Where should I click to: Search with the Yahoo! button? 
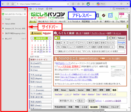coord(121,38)
